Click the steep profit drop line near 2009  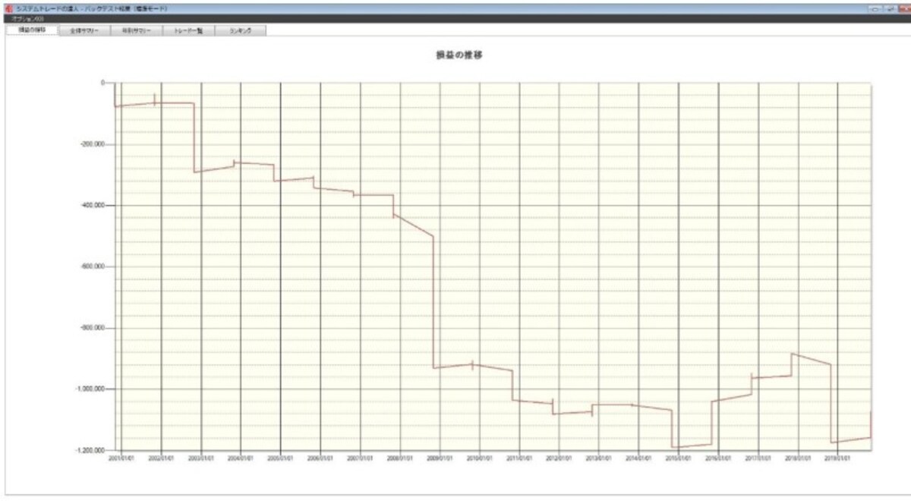click(x=433, y=302)
